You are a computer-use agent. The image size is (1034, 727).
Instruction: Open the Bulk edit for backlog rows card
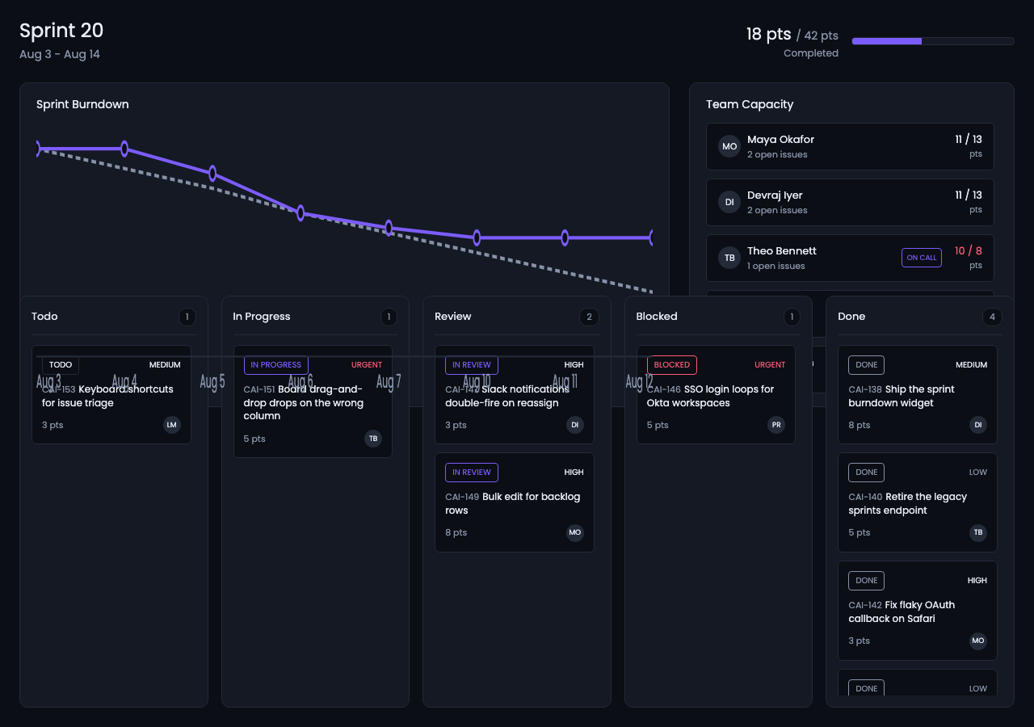point(515,502)
